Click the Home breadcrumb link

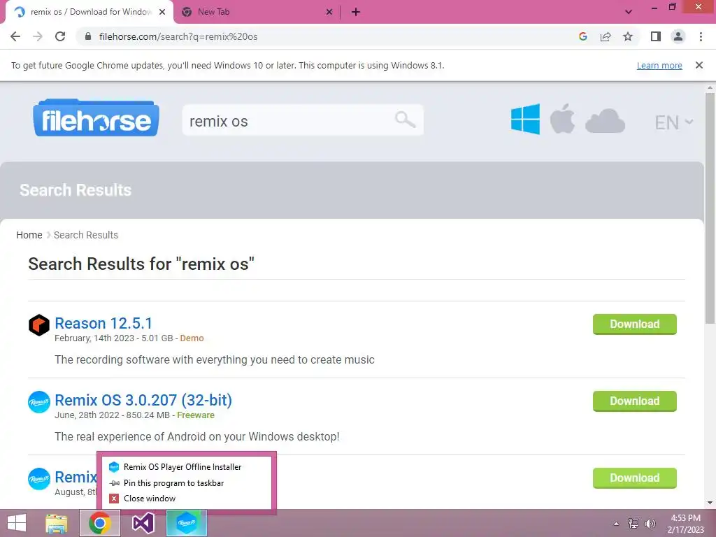coord(29,235)
